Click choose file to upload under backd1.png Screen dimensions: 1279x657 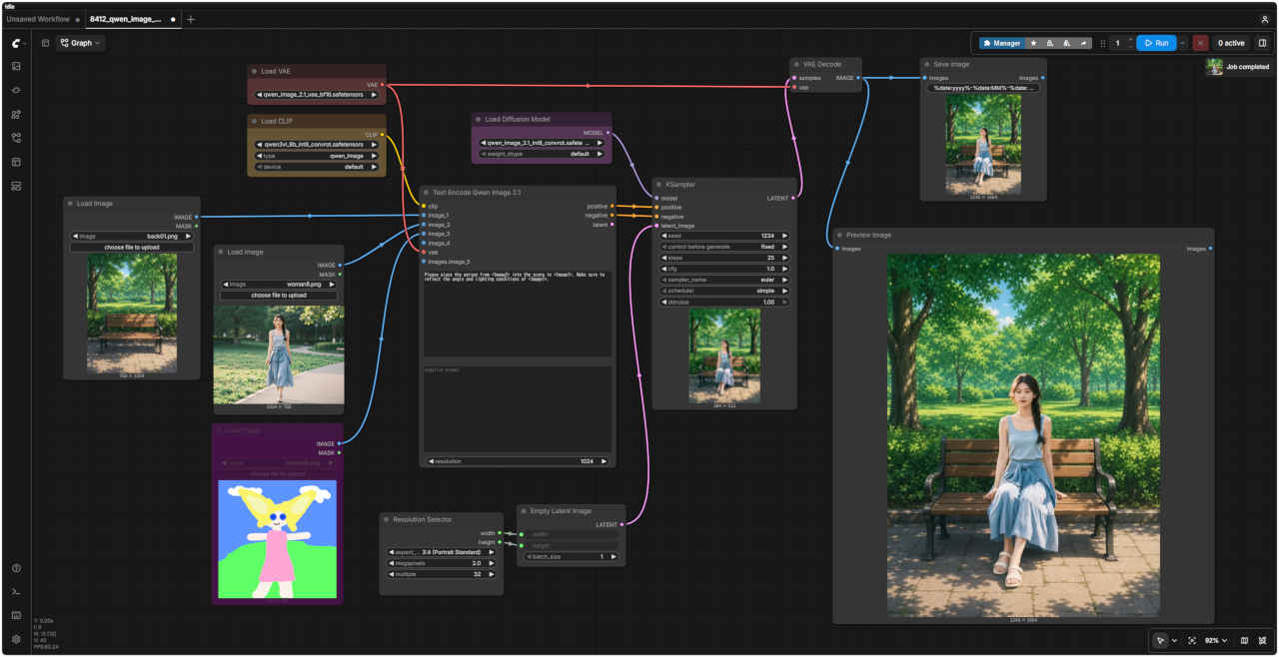point(132,247)
